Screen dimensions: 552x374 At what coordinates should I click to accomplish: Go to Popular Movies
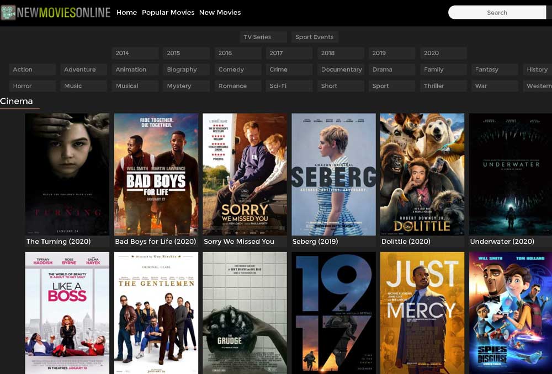point(168,12)
